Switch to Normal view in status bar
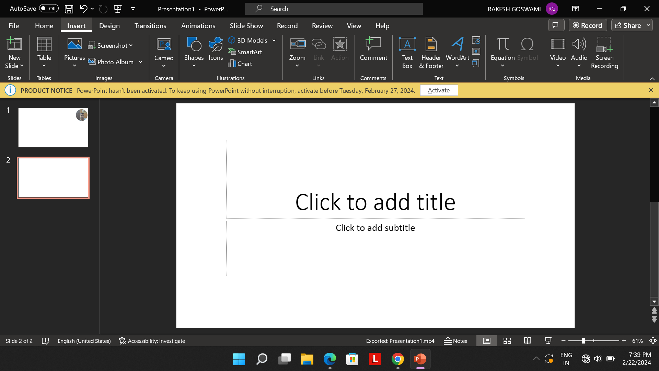The width and height of the screenshot is (659, 371). click(x=486, y=341)
